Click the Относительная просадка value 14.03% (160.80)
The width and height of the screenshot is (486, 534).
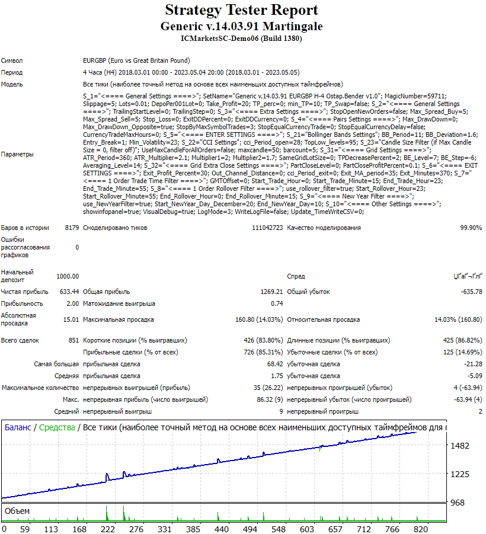click(458, 320)
